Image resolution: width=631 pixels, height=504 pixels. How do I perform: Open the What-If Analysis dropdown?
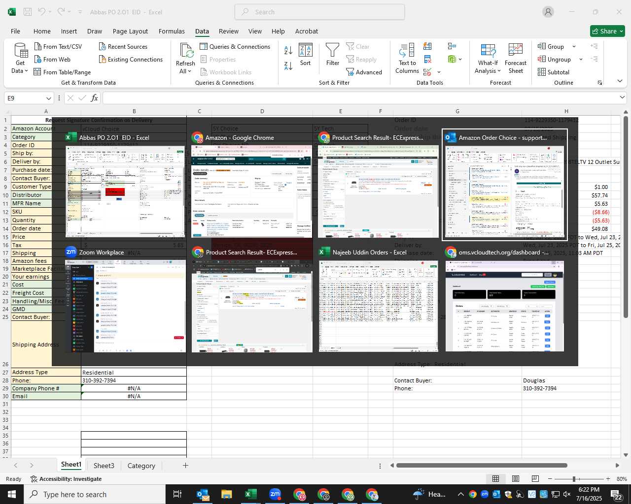click(488, 59)
